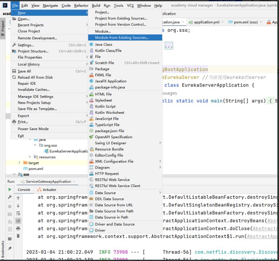Click the pin icon in Run panel
This screenshot has width=279, height=261.
pos(10,248)
